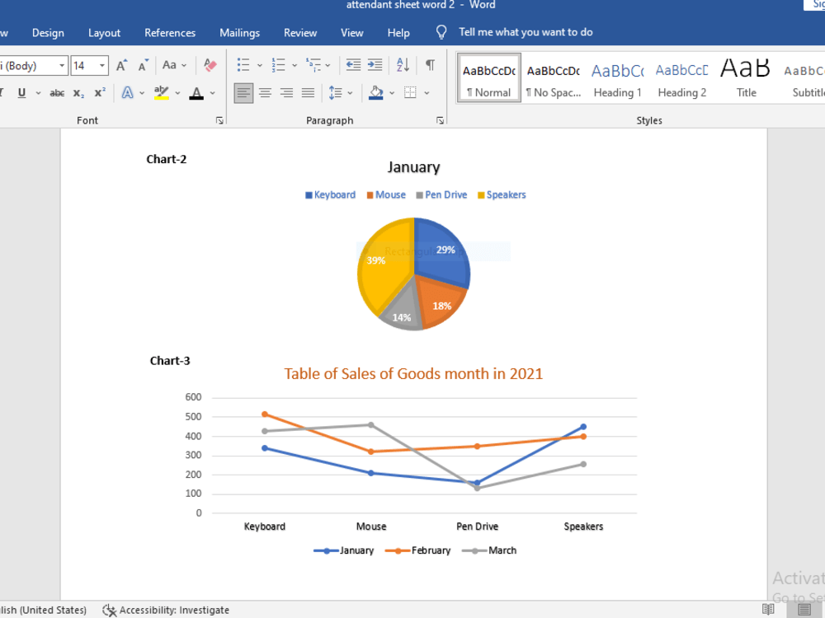Viewport: 825px width, 618px height.
Task: Click the Pen Drive pie legend entry
Action: coord(441,195)
